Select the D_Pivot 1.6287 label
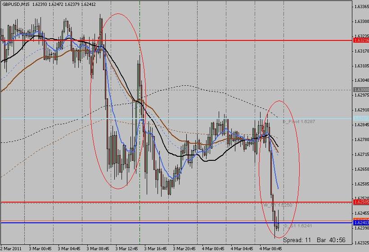 pos(299,121)
